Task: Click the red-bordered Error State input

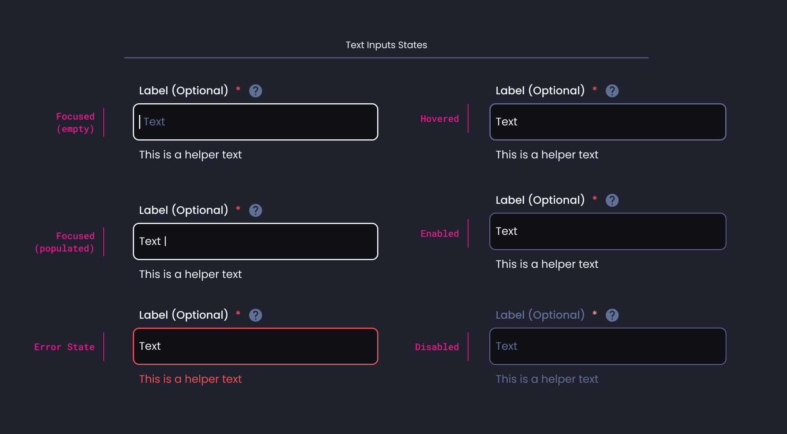Action: (255, 346)
